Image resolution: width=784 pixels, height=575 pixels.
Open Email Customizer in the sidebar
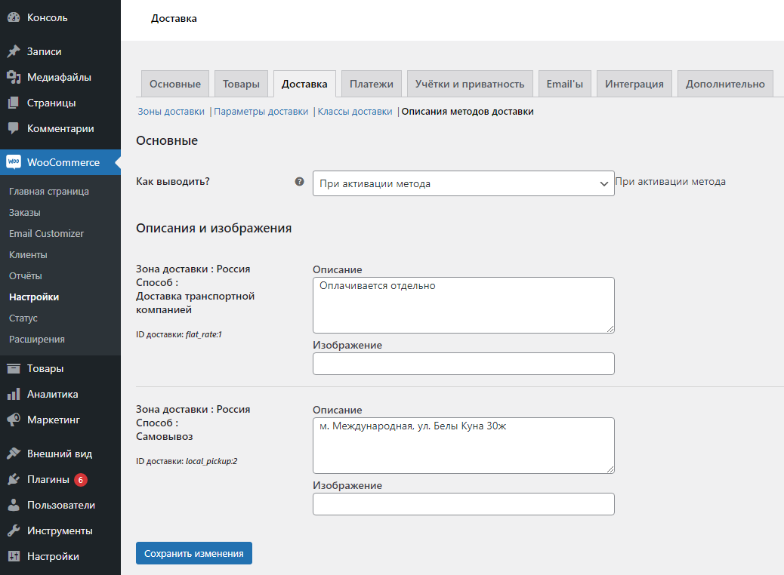tap(47, 233)
